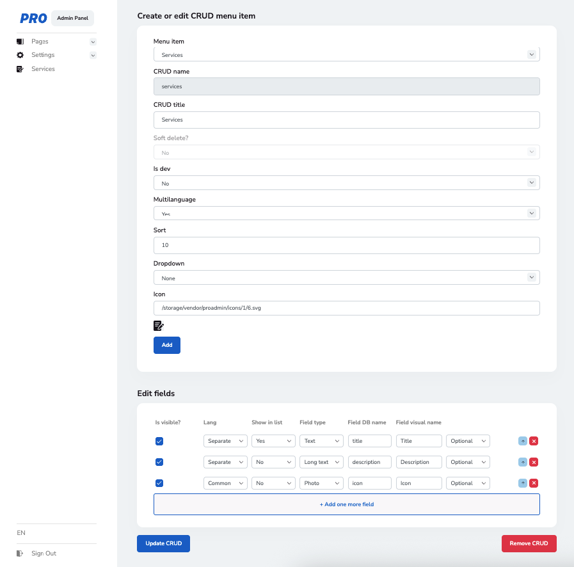Change field type of Photo row
574x567 pixels.
pos(321,483)
